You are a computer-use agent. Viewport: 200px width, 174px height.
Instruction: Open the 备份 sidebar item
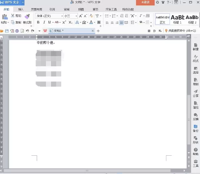(x=196, y=128)
